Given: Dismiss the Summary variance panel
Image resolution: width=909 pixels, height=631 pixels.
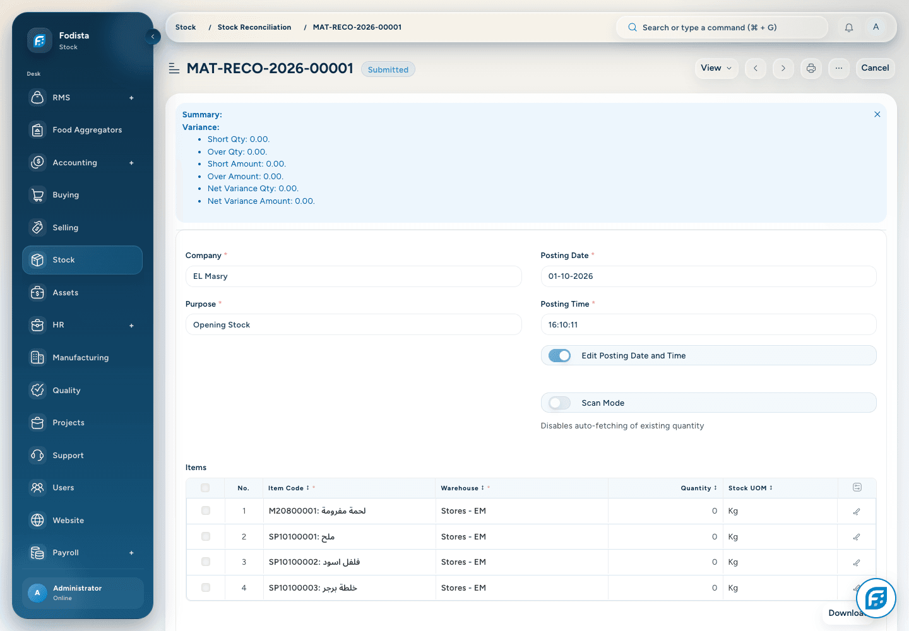Looking at the screenshot, I should click(x=877, y=114).
